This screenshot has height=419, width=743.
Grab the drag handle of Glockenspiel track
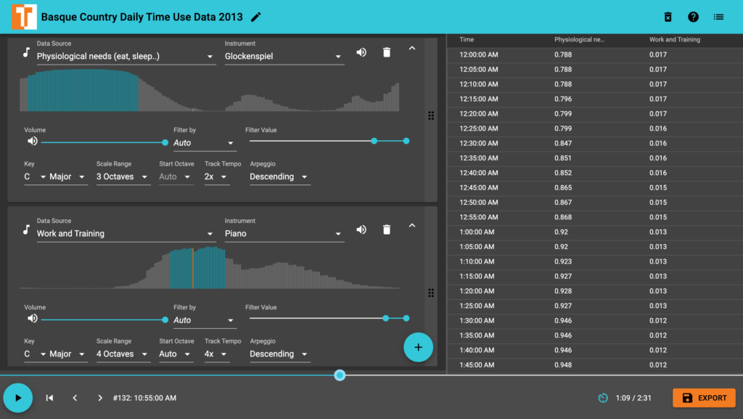click(x=431, y=115)
